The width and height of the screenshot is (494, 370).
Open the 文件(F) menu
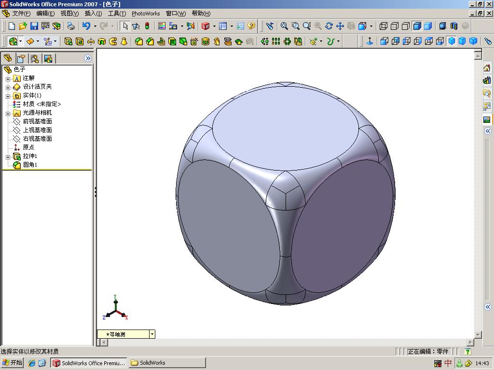pos(21,13)
